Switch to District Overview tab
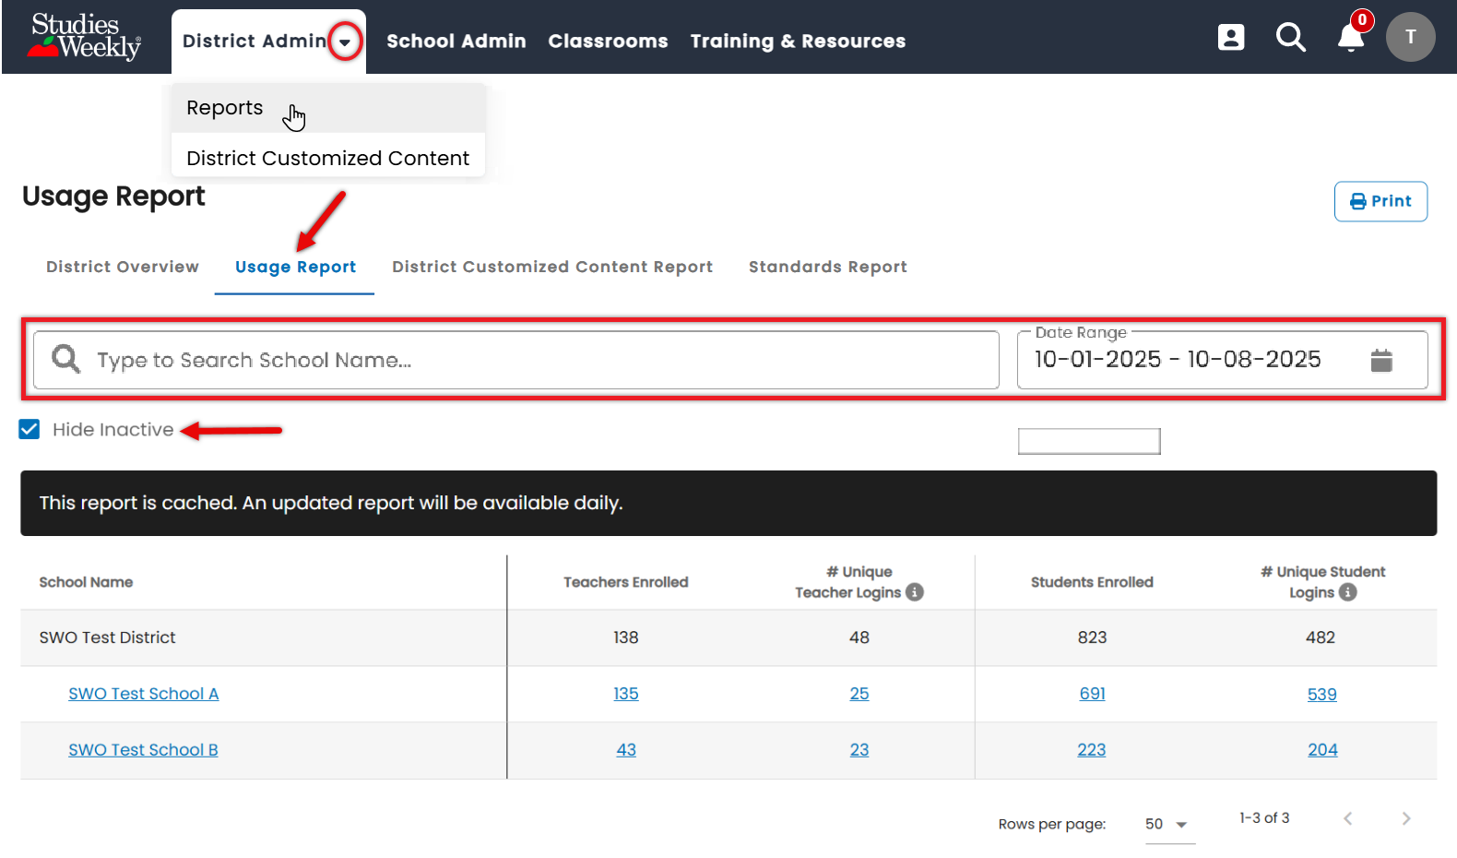The height and width of the screenshot is (858, 1457). [123, 267]
